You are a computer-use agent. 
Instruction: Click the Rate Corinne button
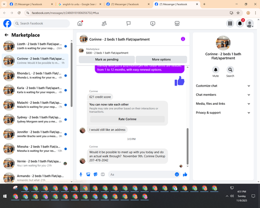tap(127, 119)
